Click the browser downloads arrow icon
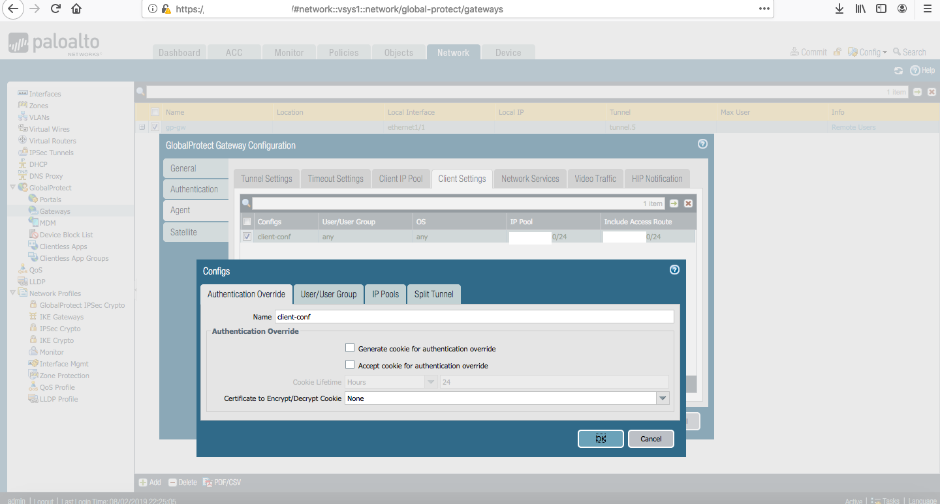 tap(839, 9)
